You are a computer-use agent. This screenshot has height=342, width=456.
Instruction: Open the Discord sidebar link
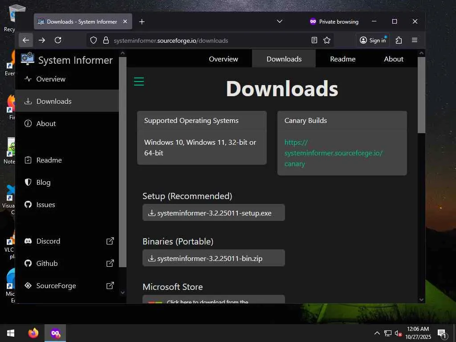click(x=67, y=241)
